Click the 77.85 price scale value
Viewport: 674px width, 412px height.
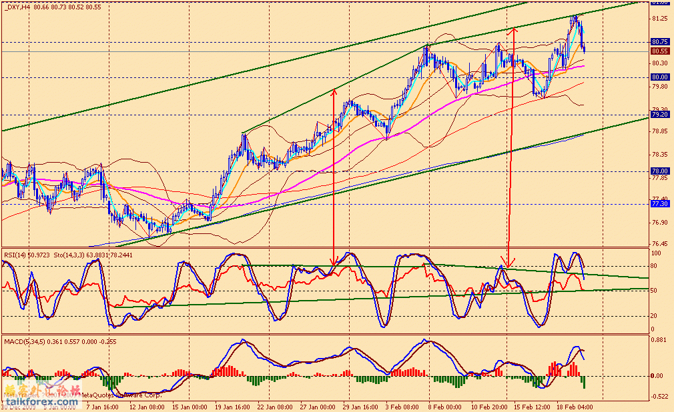pyautogui.click(x=660, y=178)
